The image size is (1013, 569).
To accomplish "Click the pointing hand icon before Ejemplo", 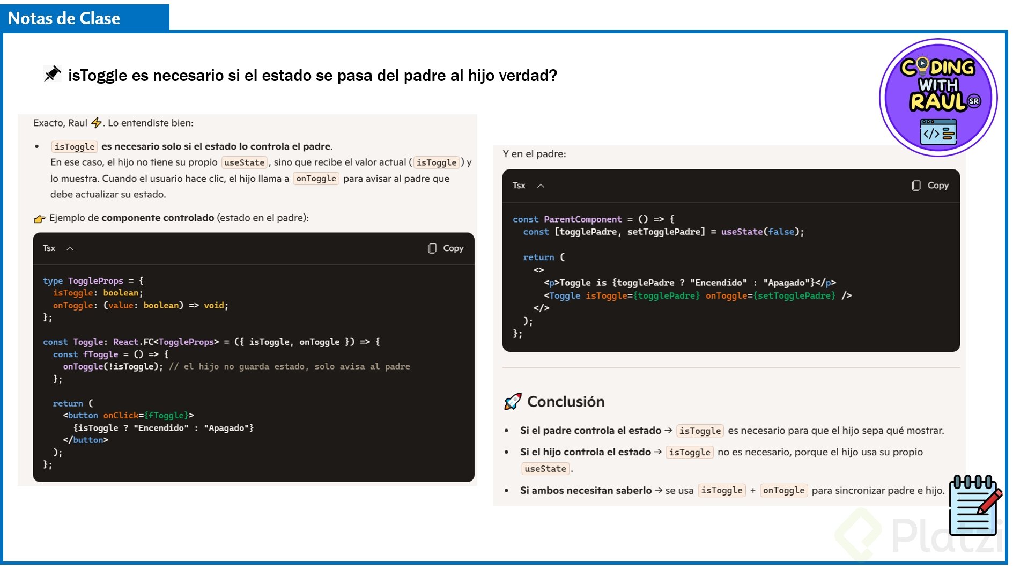I will pyautogui.click(x=39, y=218).
